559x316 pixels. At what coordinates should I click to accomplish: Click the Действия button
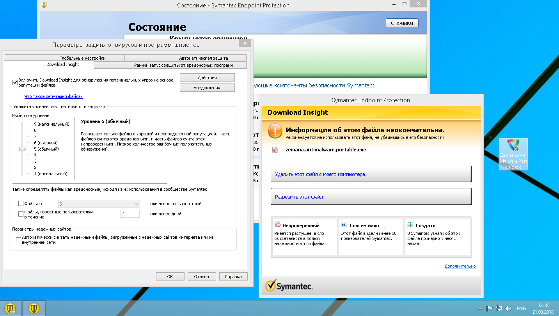pyautogui.click(x=207, y=78)
